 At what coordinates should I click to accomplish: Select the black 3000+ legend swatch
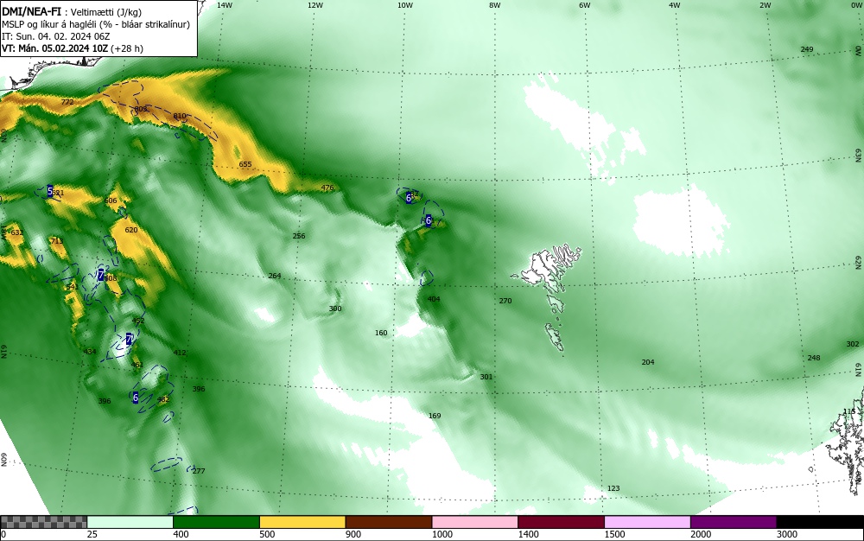(819, 522)
